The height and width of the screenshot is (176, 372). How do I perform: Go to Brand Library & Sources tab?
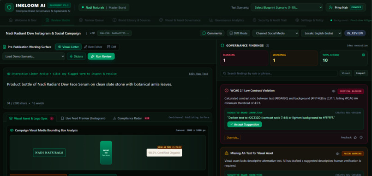click(132, 20)
